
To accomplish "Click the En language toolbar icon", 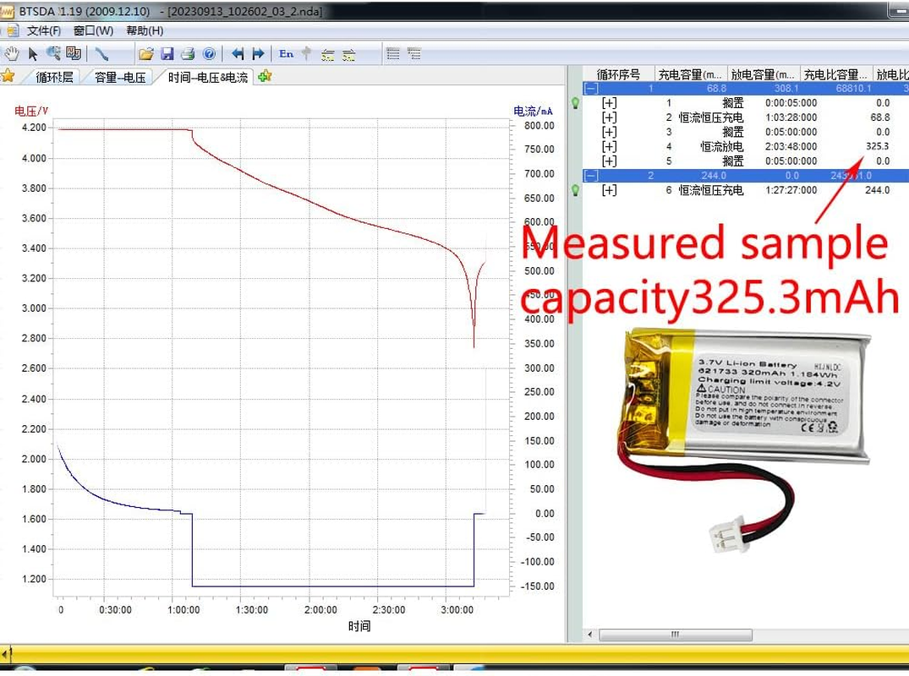I will point(287,53).
